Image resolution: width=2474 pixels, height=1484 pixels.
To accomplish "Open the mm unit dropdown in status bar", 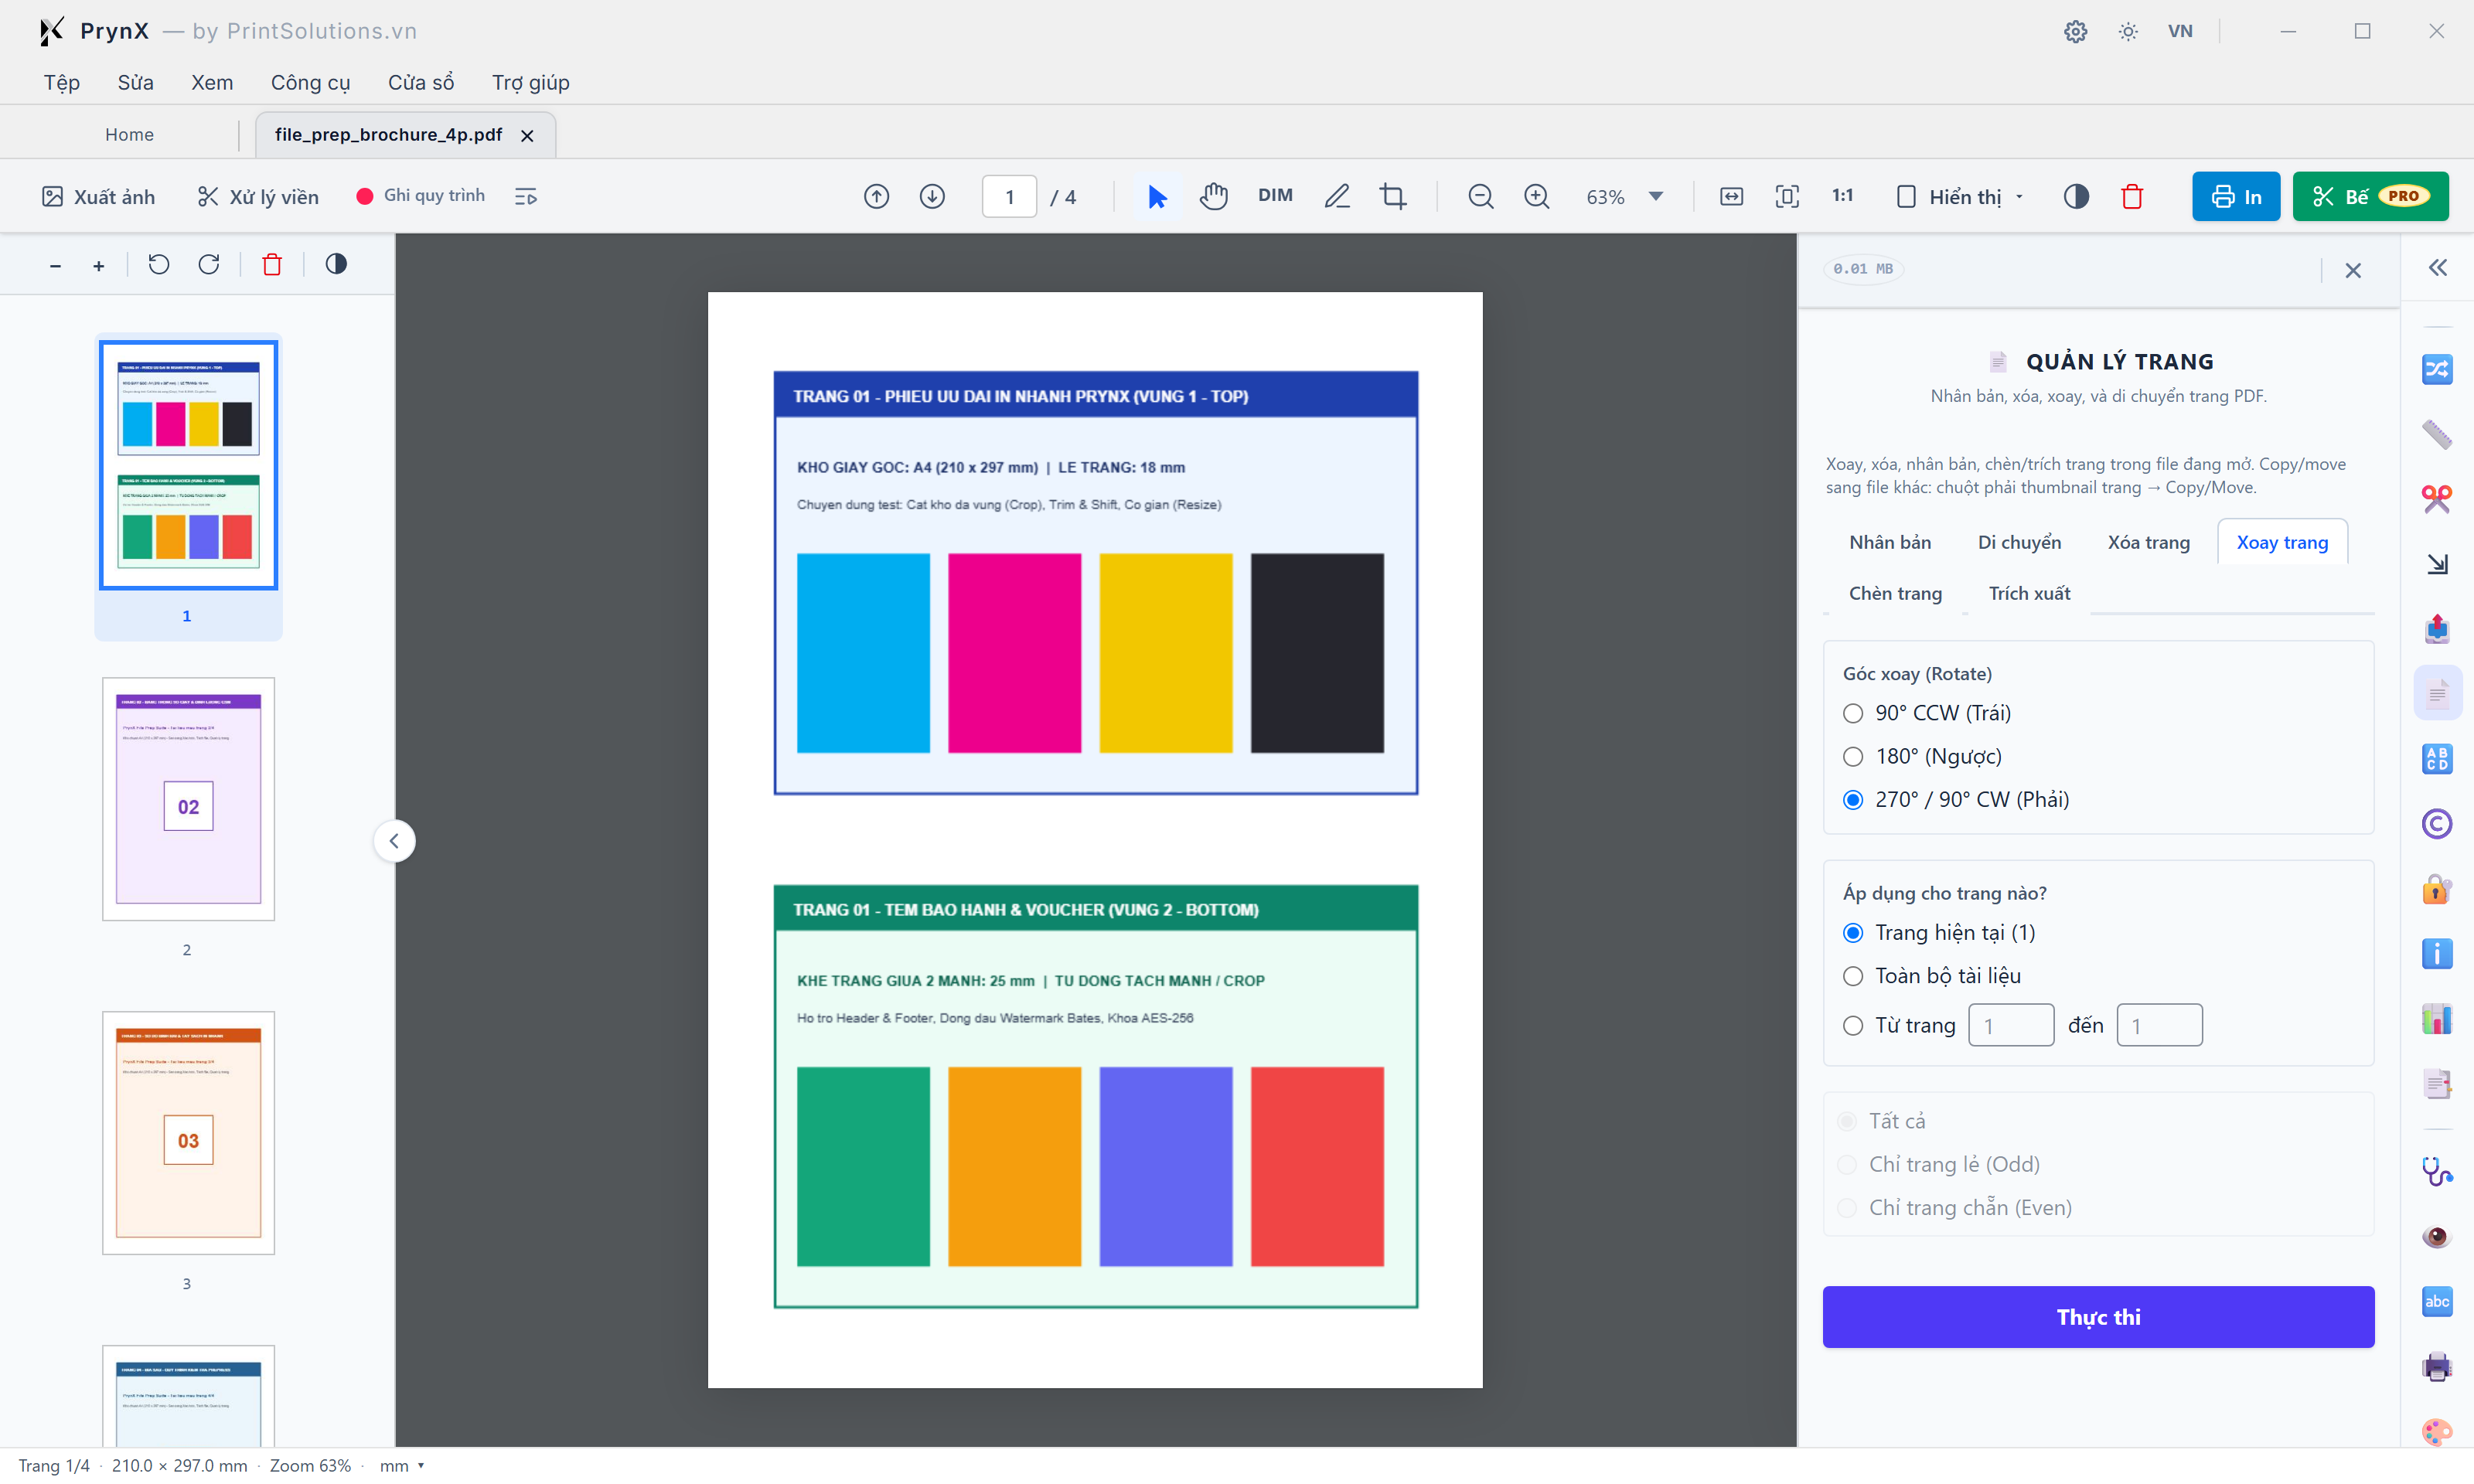I will point(402,1465).
